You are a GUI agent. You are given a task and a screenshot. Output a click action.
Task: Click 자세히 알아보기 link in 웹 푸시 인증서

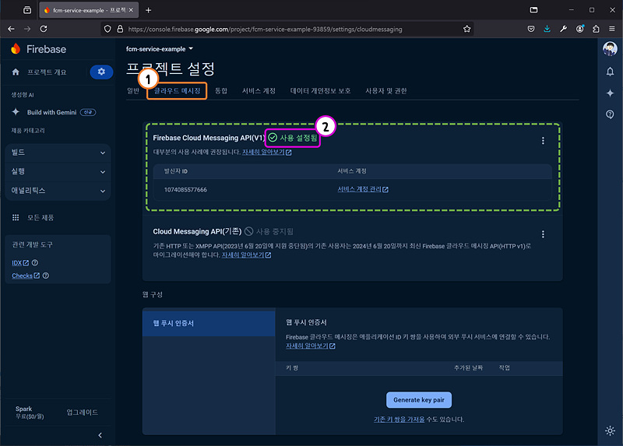tap(310, 346)
